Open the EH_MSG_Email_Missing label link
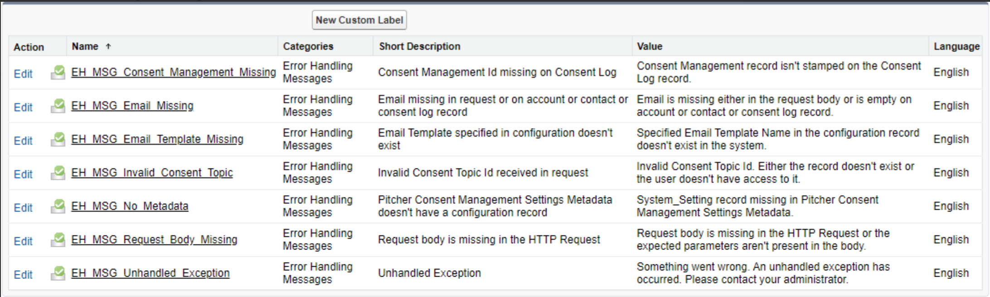The image size is (990, 297). point(132,106)
